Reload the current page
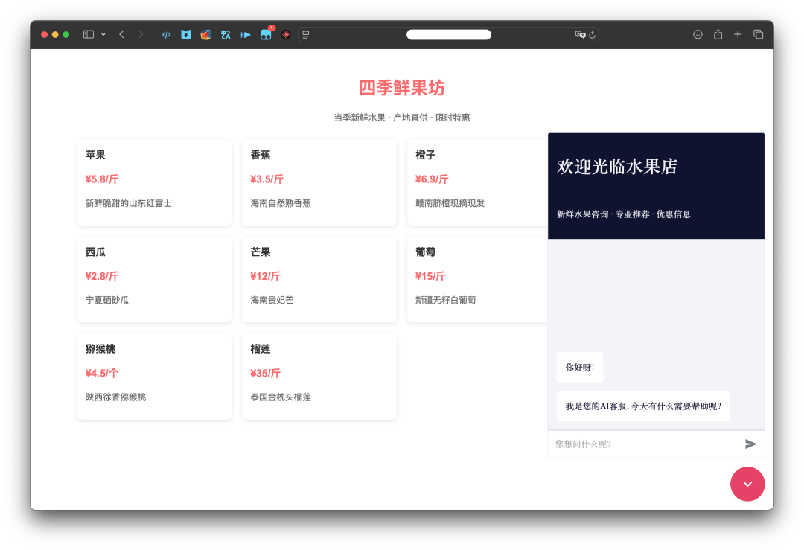 click(x=593, y=34)
